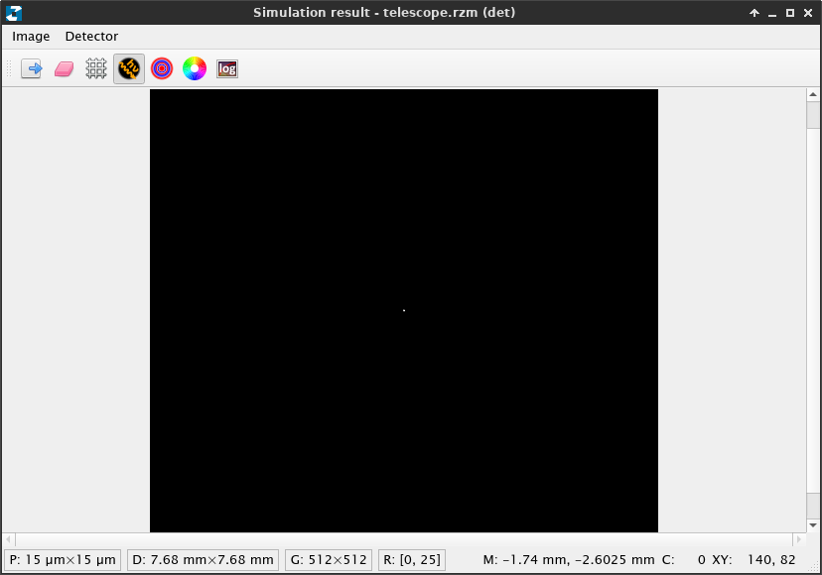Toggle the grid overlay icon
Image resolution: width=822 pixels, height=575 pixels.
(x=96, y=68)
